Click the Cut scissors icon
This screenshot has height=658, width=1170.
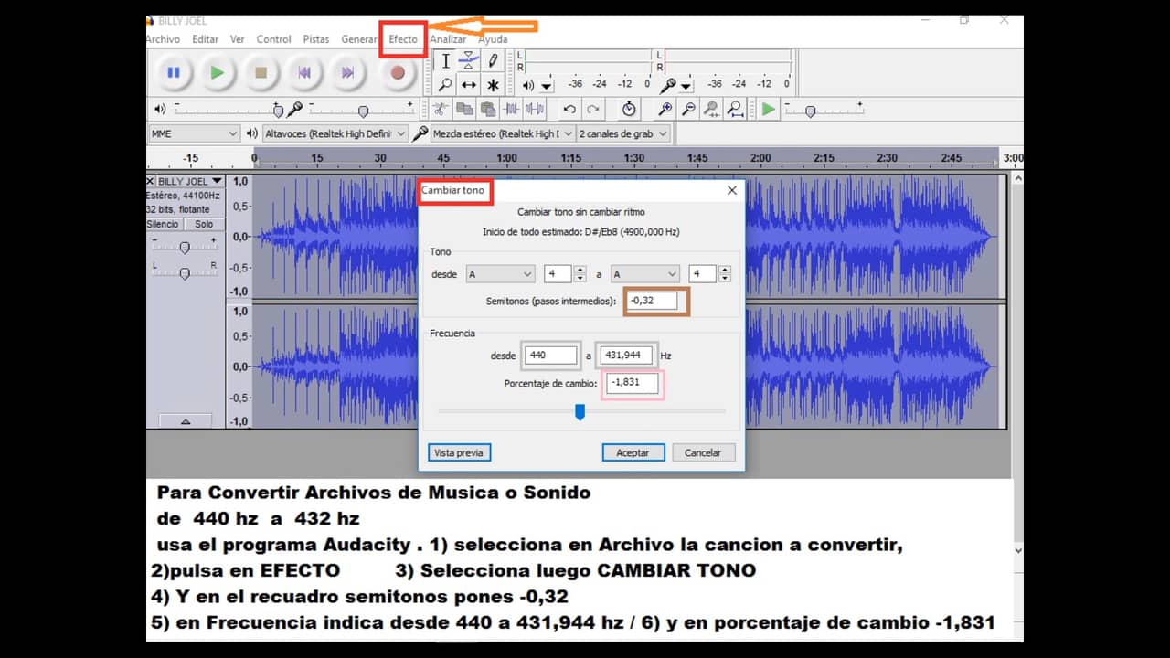click(x=441, y=110)
